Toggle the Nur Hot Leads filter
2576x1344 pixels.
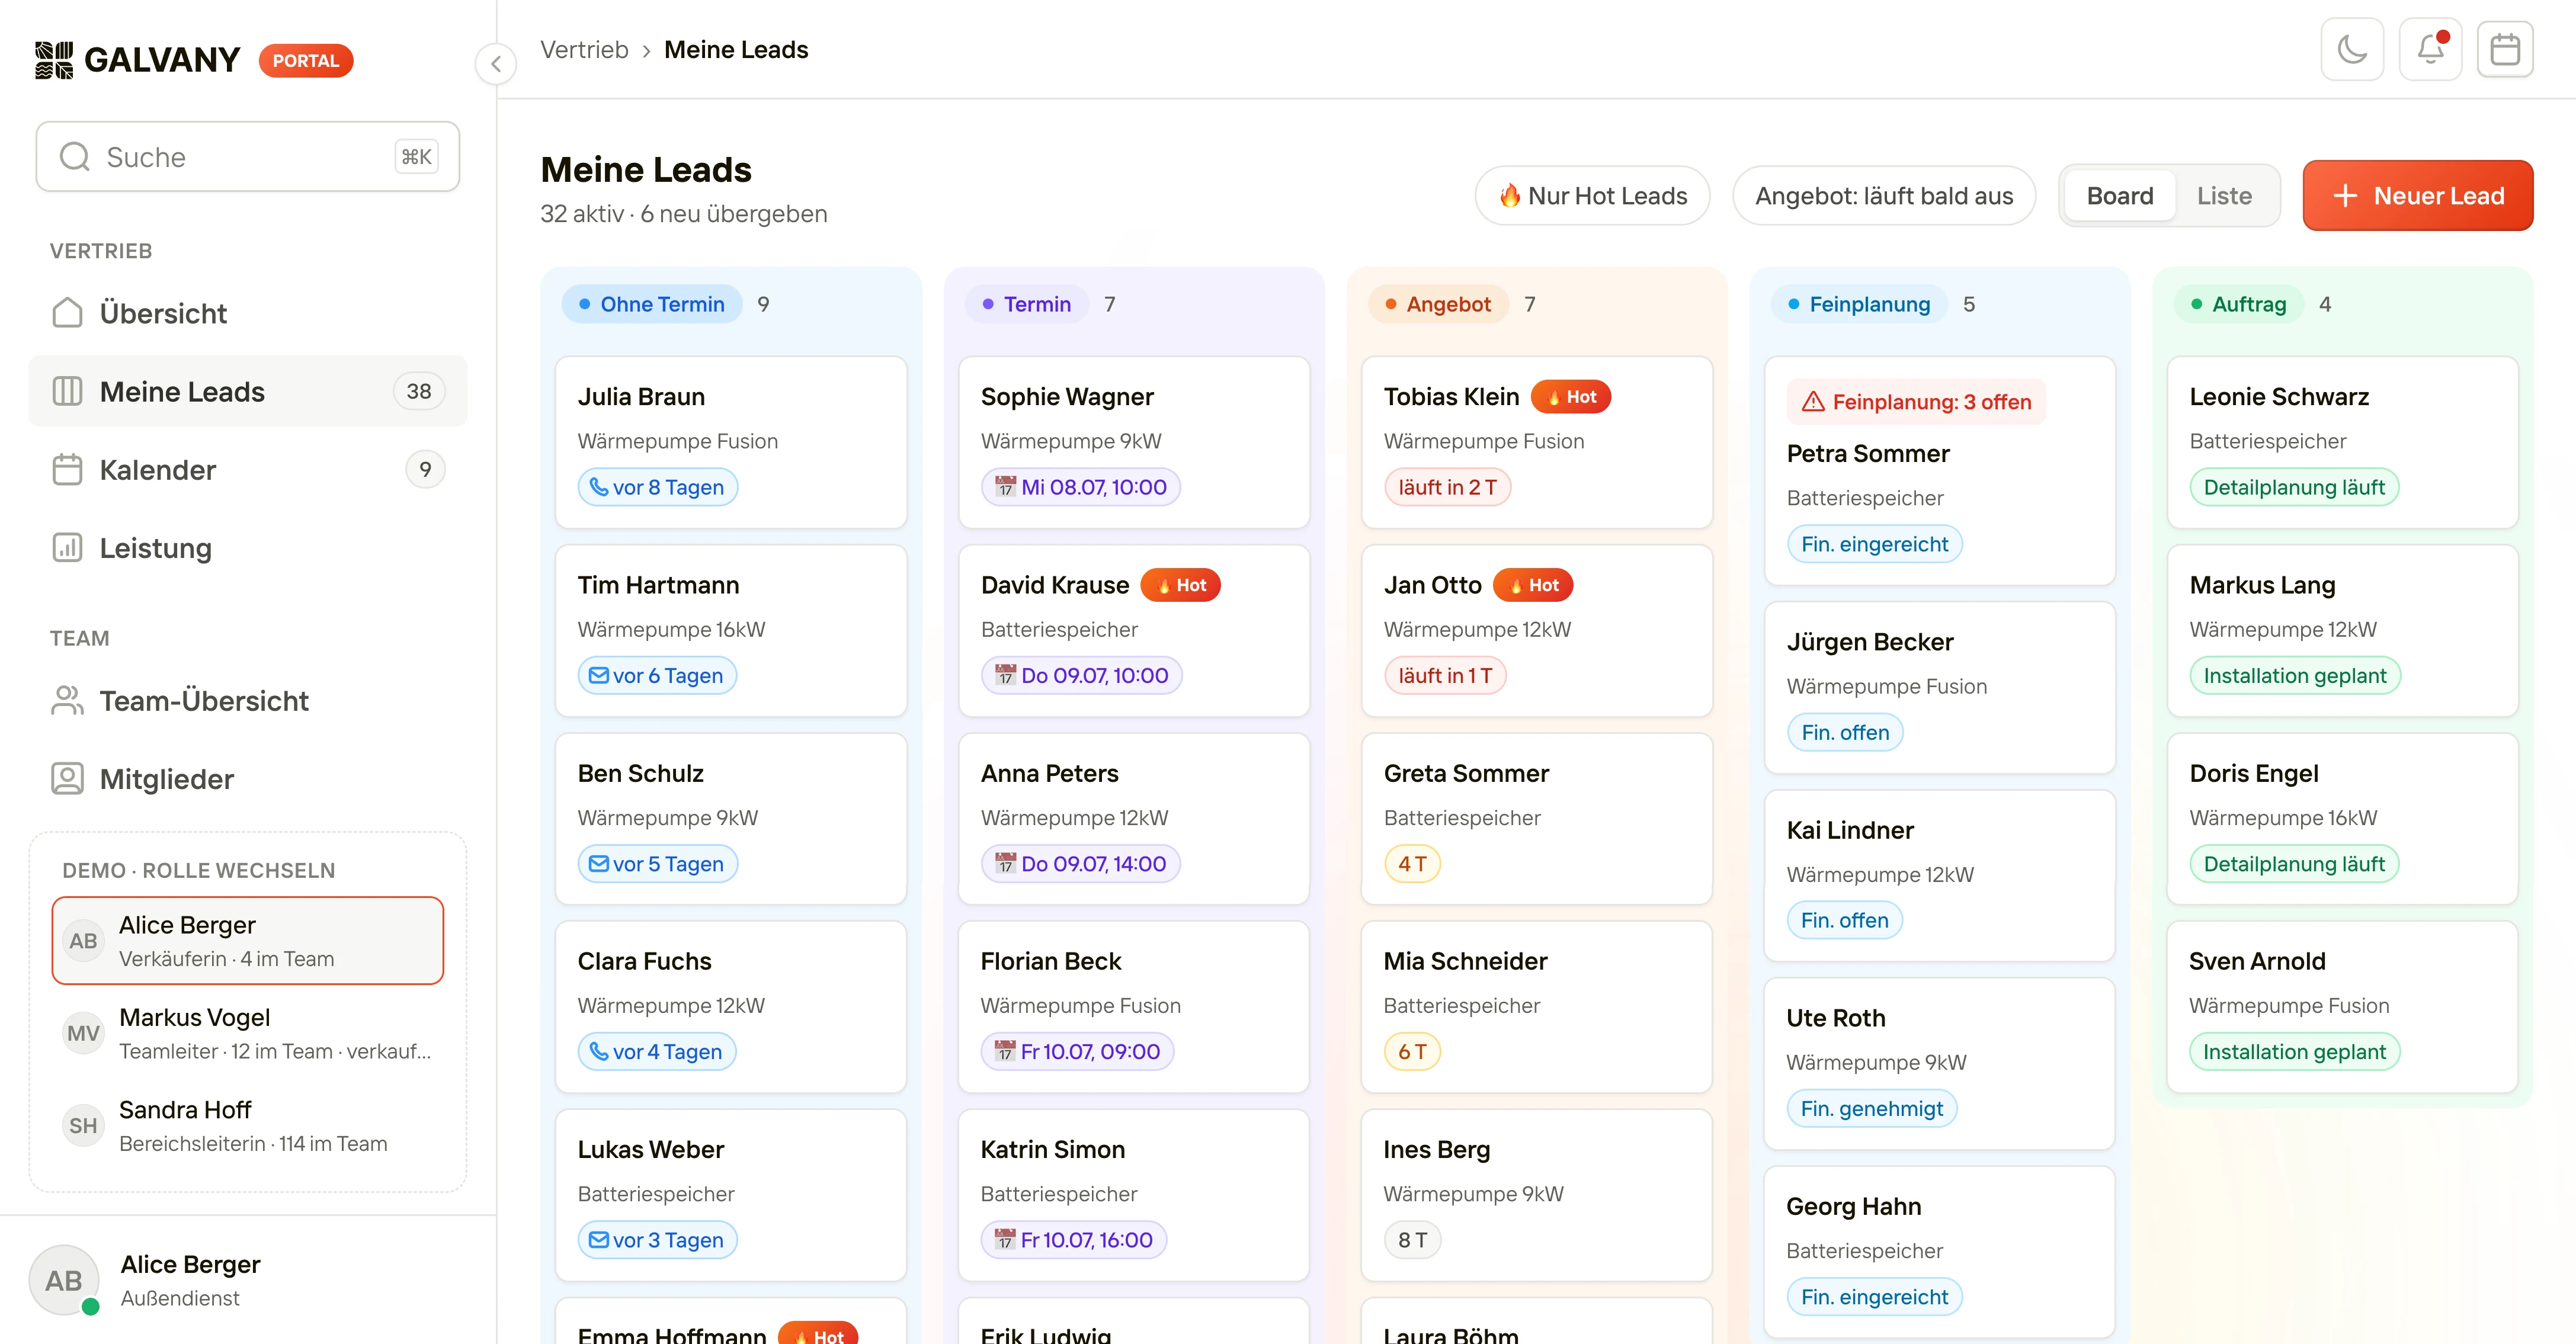point(1592,196)
